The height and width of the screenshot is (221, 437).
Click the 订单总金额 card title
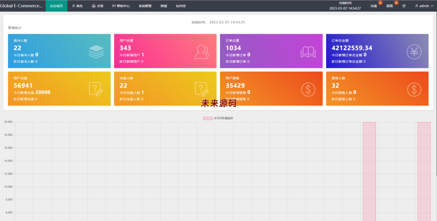click(340, 41)
